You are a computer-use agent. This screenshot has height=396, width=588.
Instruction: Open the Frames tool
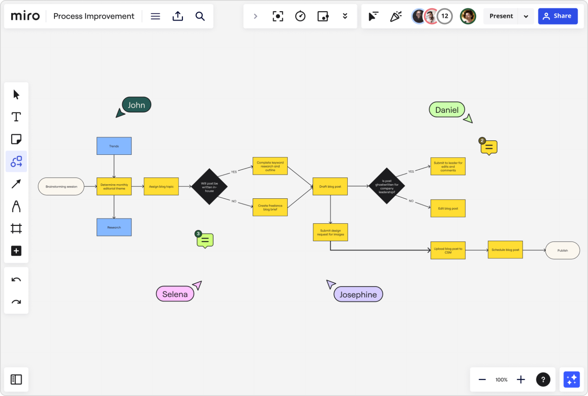tap(16, 229)
